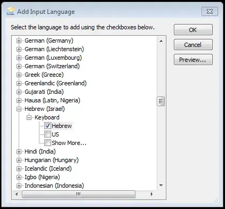The width and height of the screenshot is (225, 209).
Task: Click the vertical scrollbar thumb
Action: pyautogui.click(x=161, y=101)
